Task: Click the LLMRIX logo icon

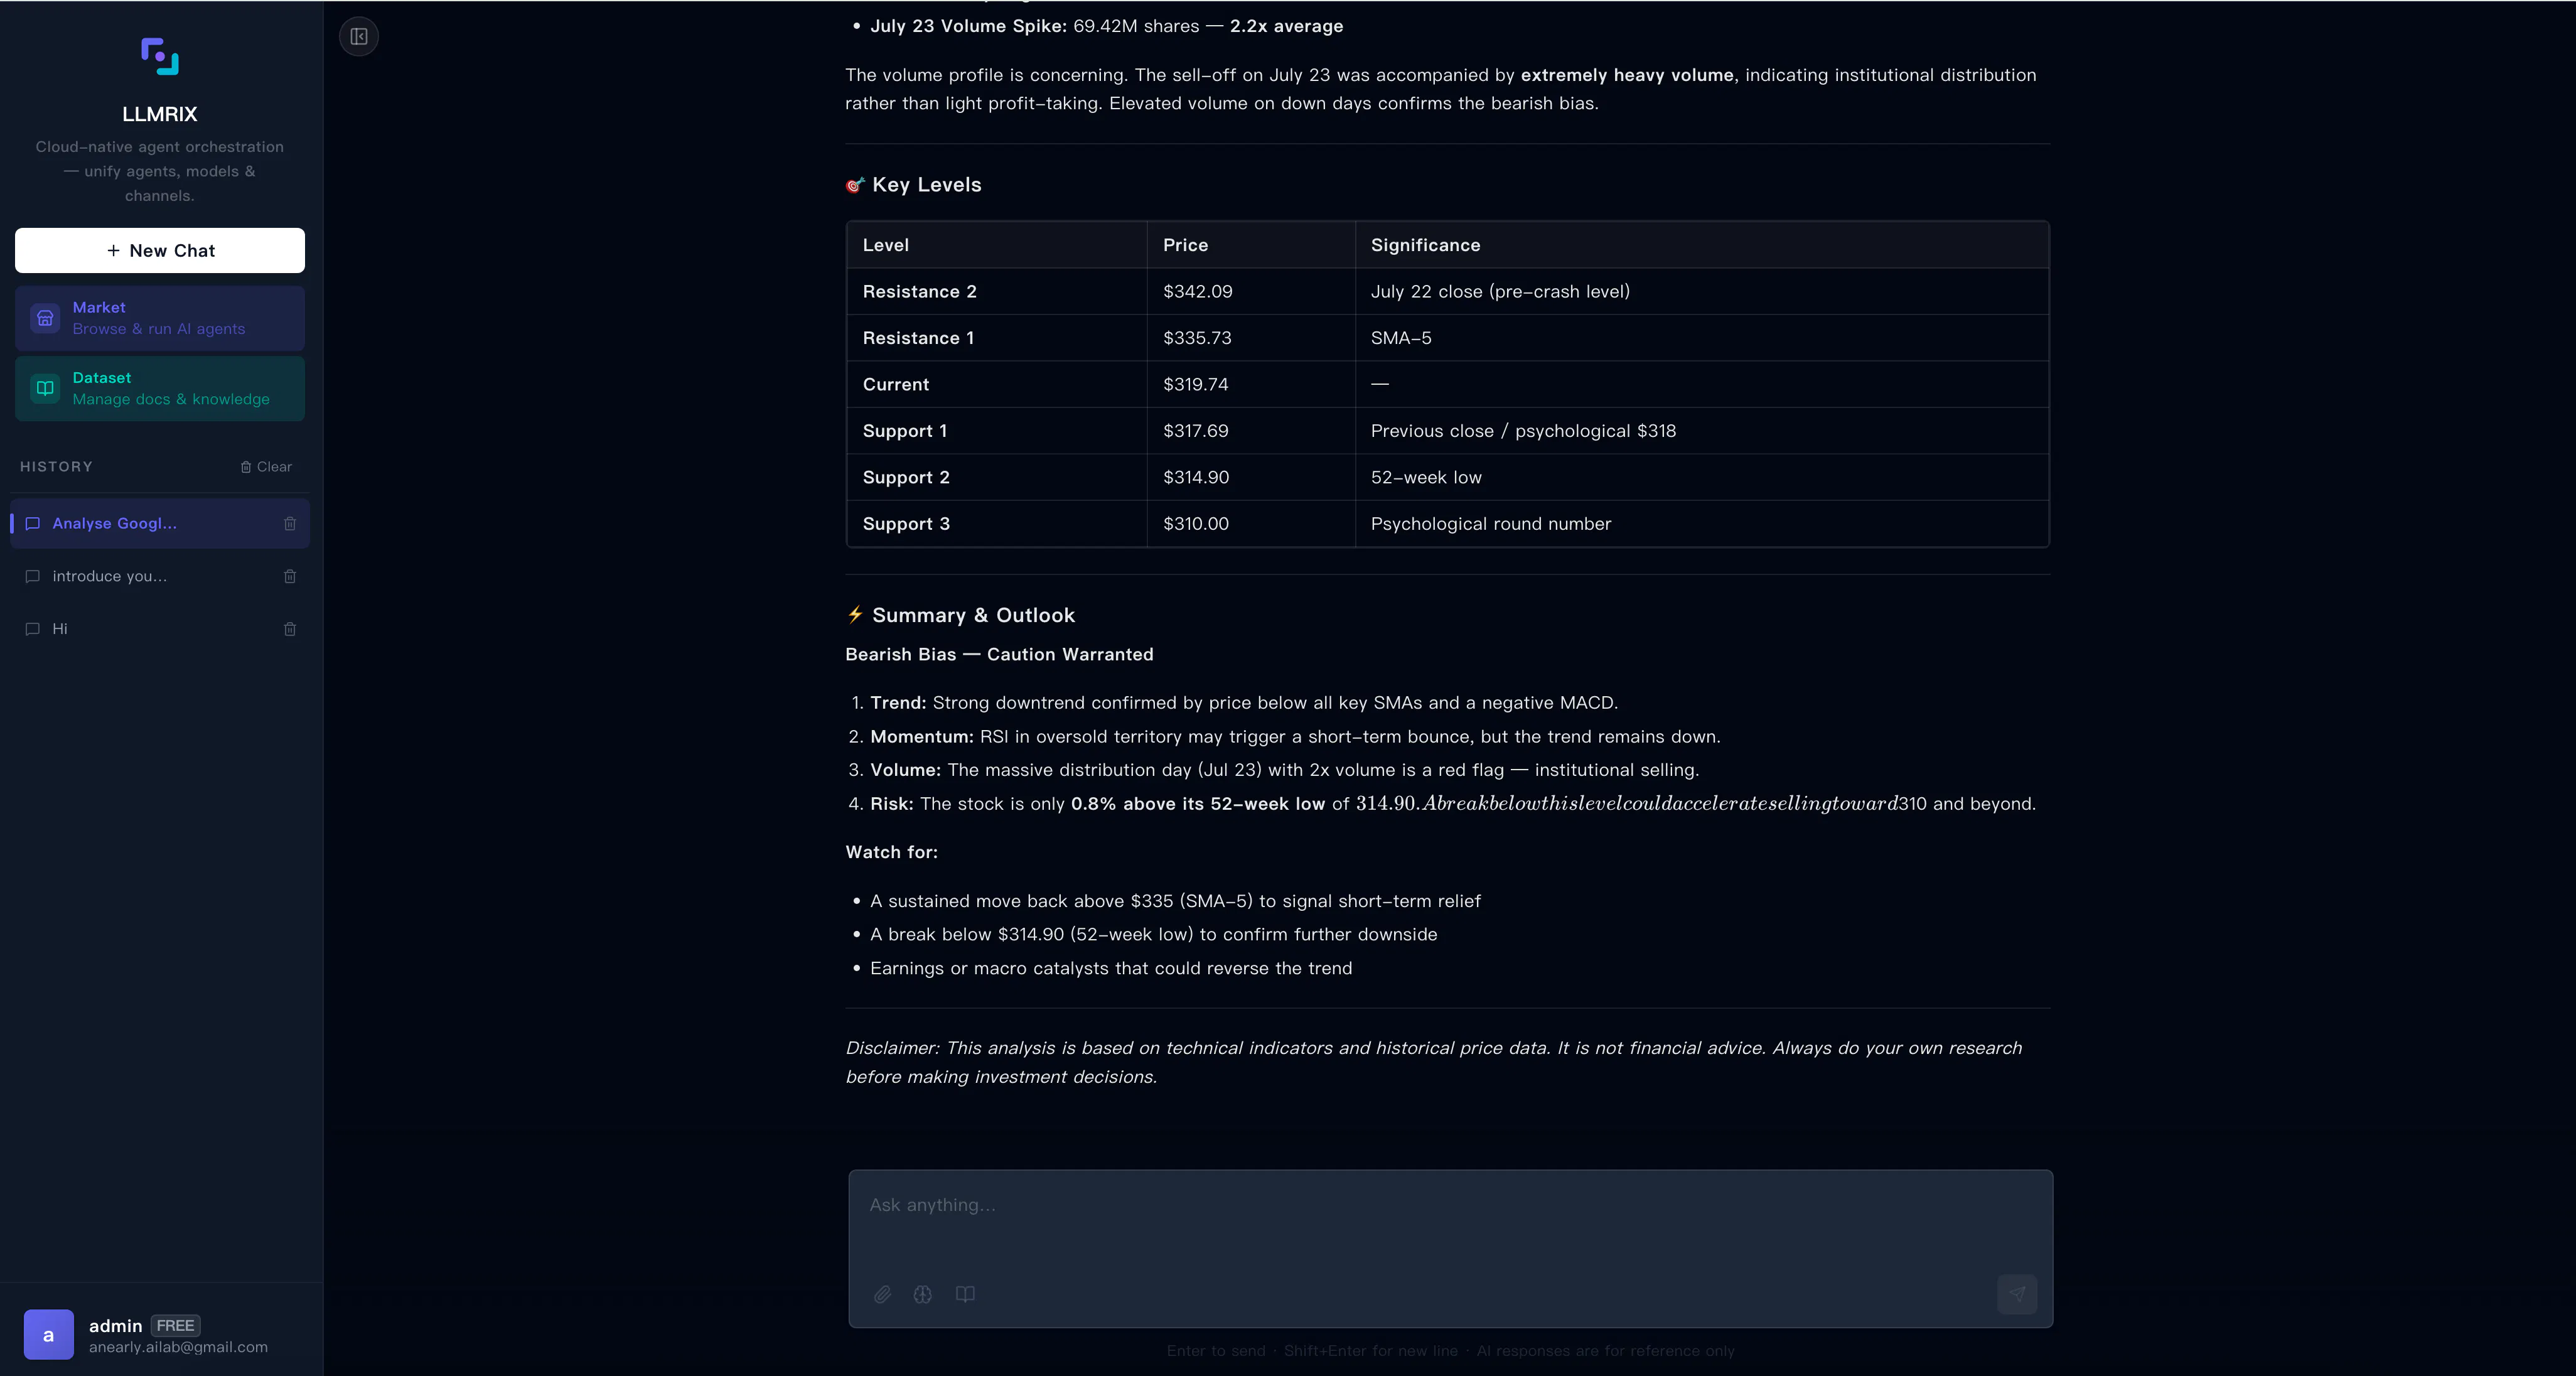Action: [x=160, y=56]
